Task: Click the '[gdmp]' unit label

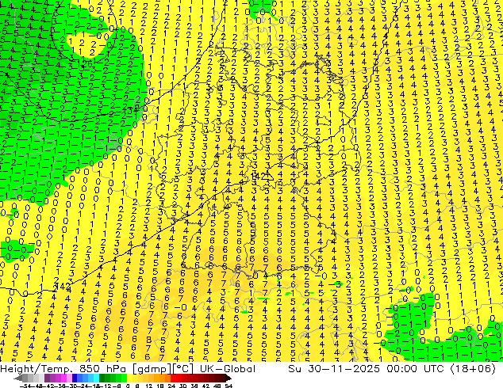Action: pos(152,369)
